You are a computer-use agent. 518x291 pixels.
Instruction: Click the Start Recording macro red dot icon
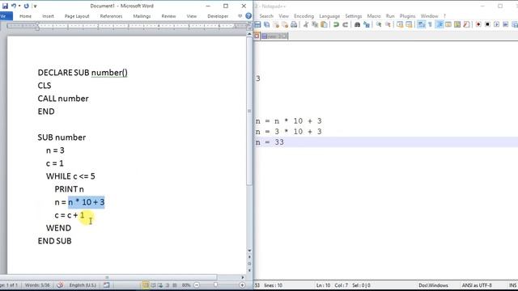478,24
